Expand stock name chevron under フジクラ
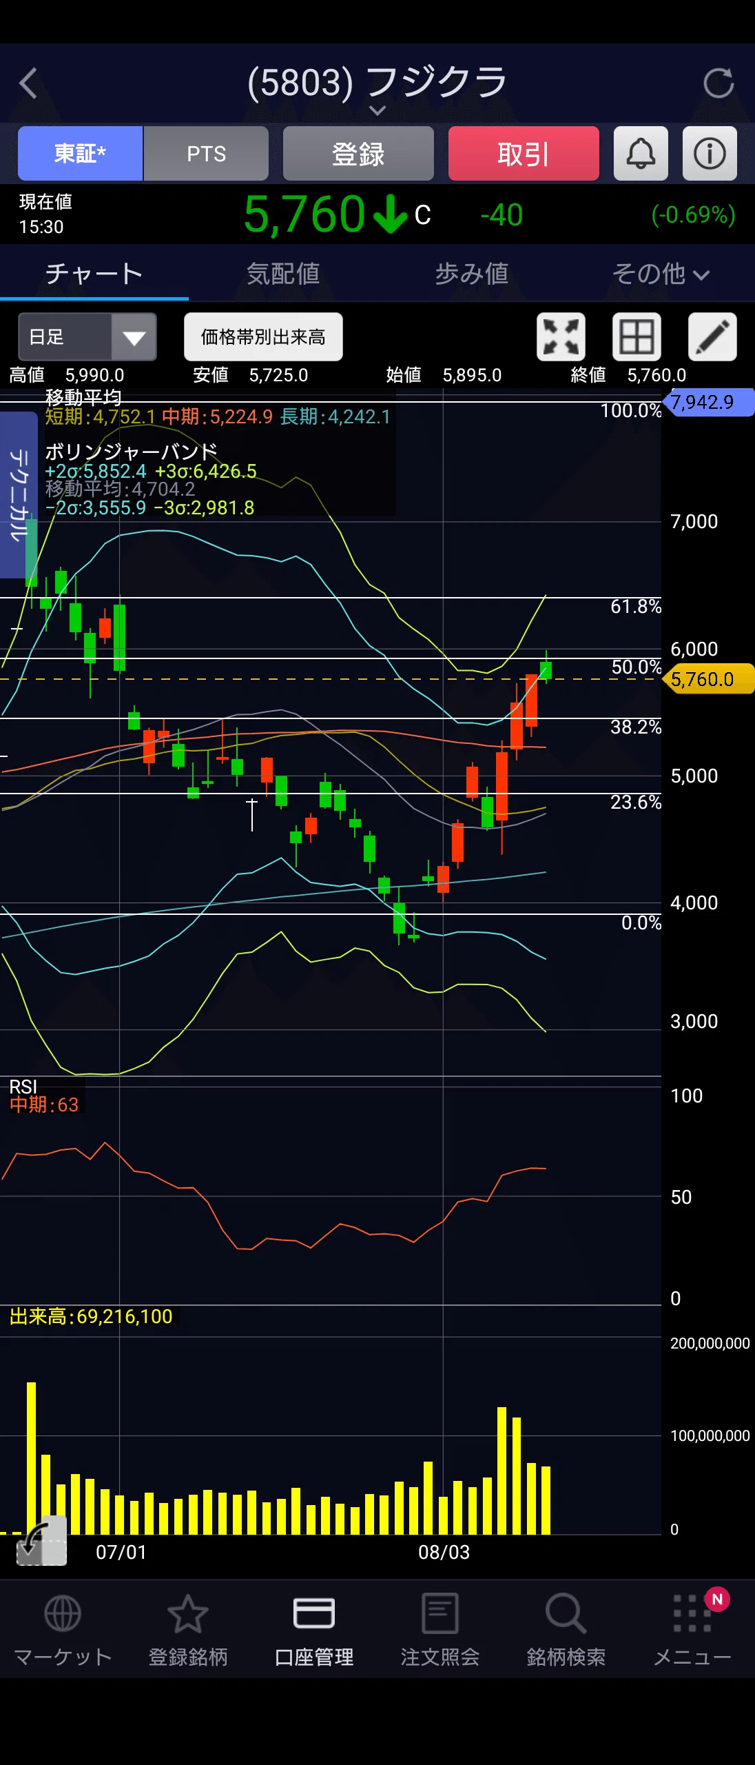The width and height of the screenshot is (755, 1765). coord(377,110)
